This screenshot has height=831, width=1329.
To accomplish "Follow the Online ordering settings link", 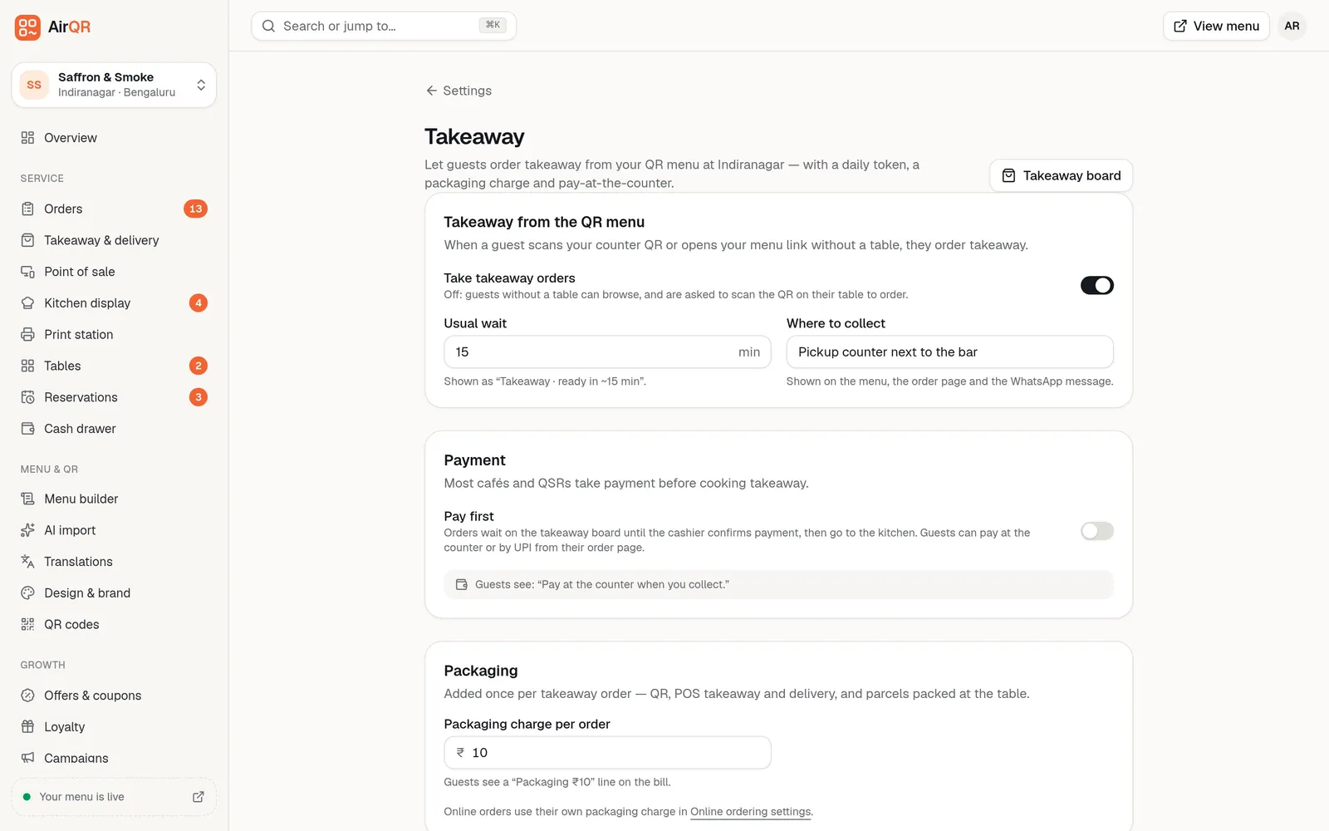I will (750, 812).
